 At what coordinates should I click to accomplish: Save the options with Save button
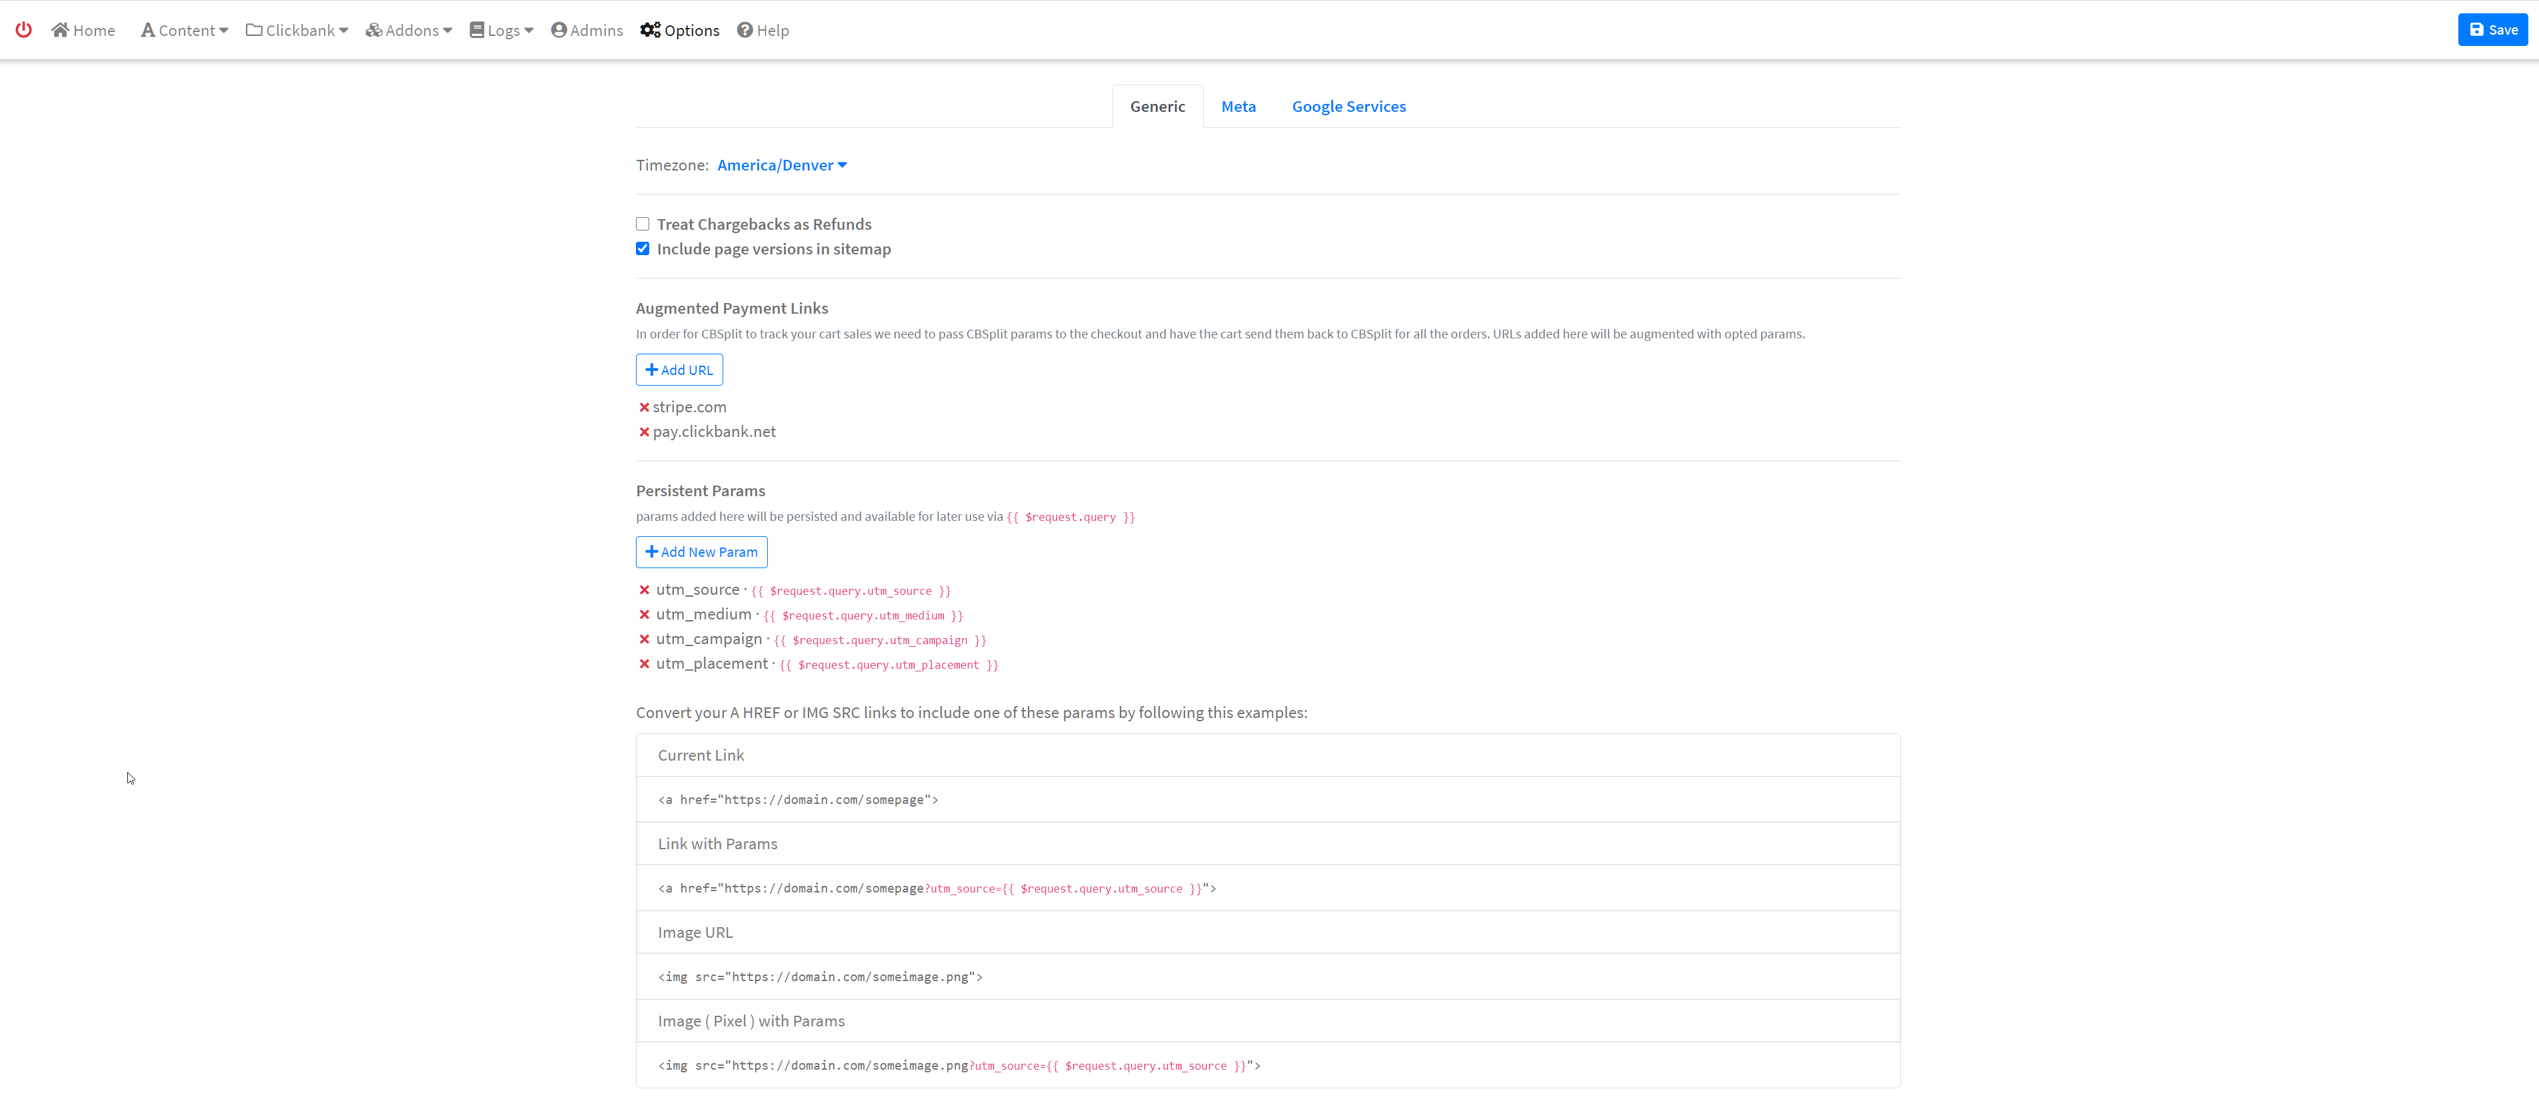pyautogui.click(x=2493, y=29)
